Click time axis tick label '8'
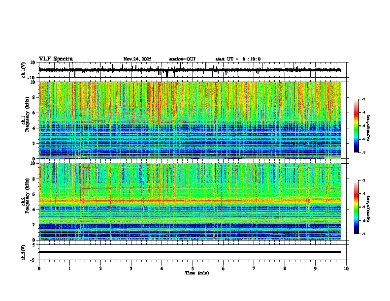The image size is (390, 301). tap(285, 269)
